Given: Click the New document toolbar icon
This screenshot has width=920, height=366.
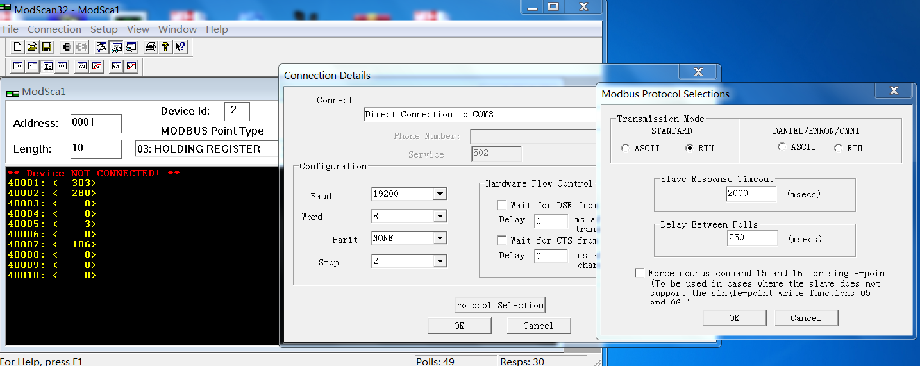Looking at the screenshot, I should coord(18,47).
